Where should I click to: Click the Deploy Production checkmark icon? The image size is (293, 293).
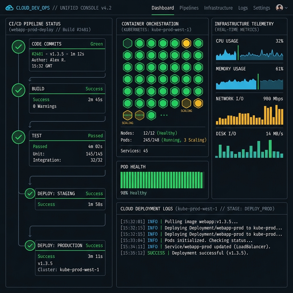tap(30, 246)
